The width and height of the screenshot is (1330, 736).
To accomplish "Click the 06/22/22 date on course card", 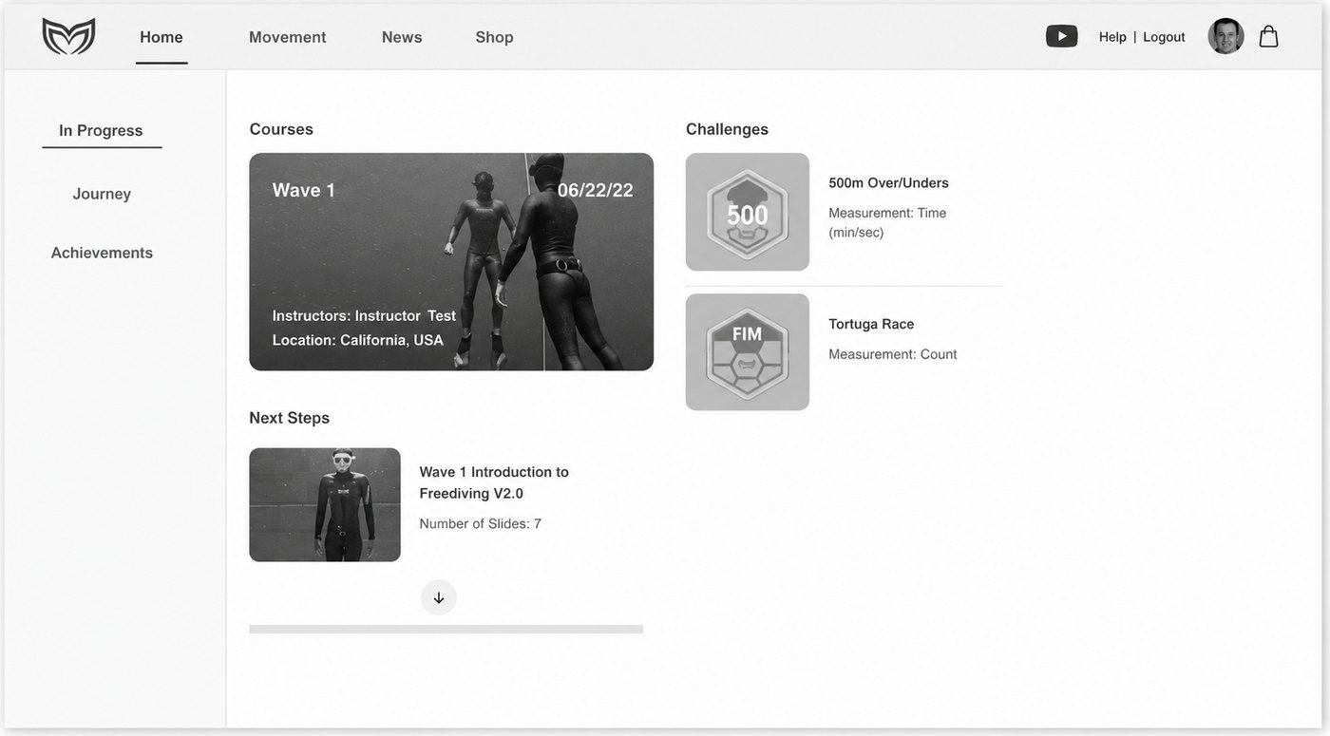I will click(x=595, y=190).
